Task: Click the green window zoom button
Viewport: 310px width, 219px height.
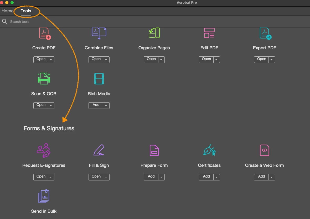Action: (12, 3)
